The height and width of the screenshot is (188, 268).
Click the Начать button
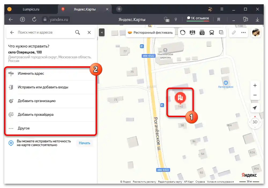pyautogui.click(x=84, y=143)
